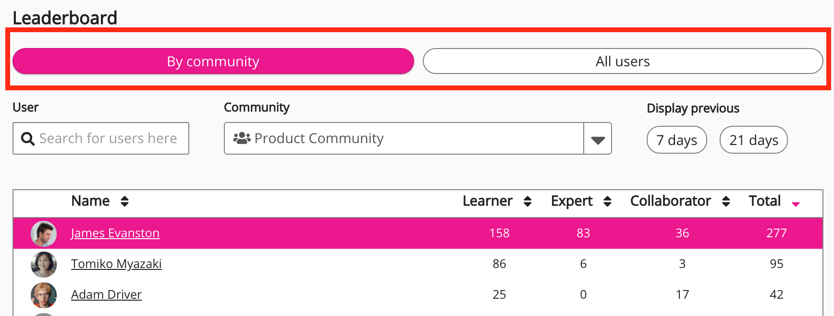Click the Total column descending arrow
The image size is (834, 316).
pos(796,204)
